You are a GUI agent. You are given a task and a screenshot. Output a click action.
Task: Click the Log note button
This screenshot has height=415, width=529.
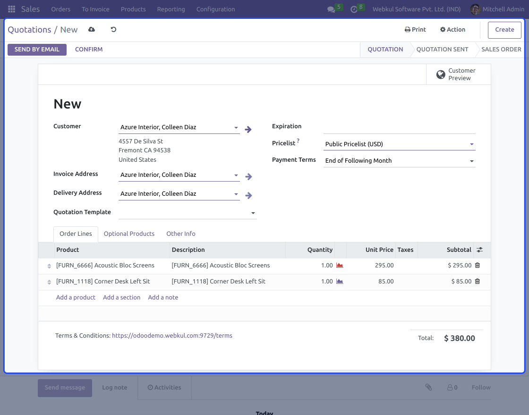point(115,388)
